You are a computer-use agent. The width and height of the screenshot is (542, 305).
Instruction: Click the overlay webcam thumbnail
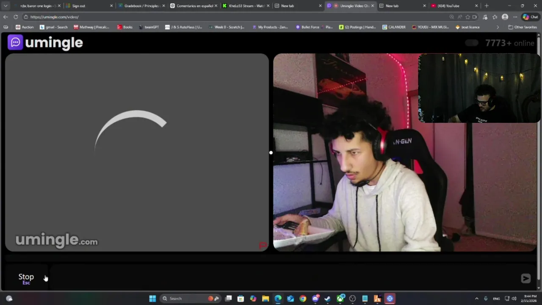pyautogui.click(x=479, y=88)
